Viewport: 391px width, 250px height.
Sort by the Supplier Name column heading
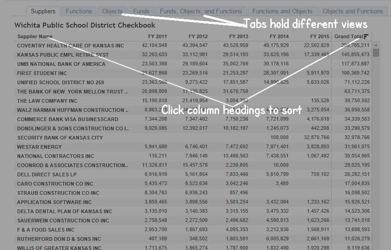point(35,36)
